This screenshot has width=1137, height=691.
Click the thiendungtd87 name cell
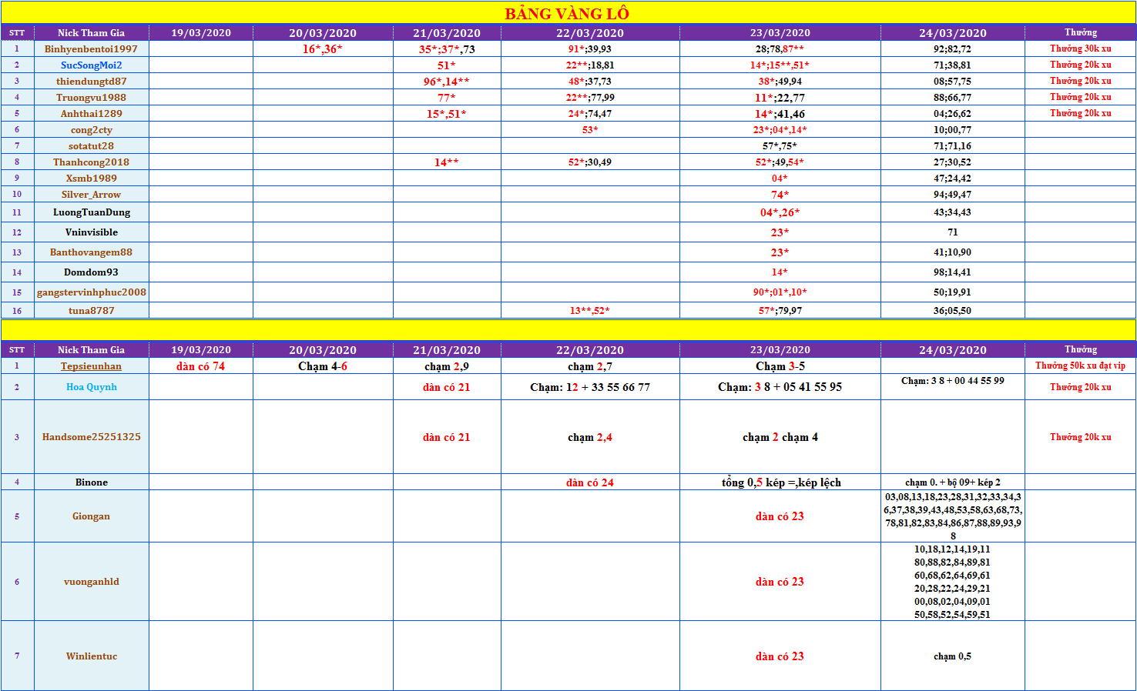tap(91, 81)
